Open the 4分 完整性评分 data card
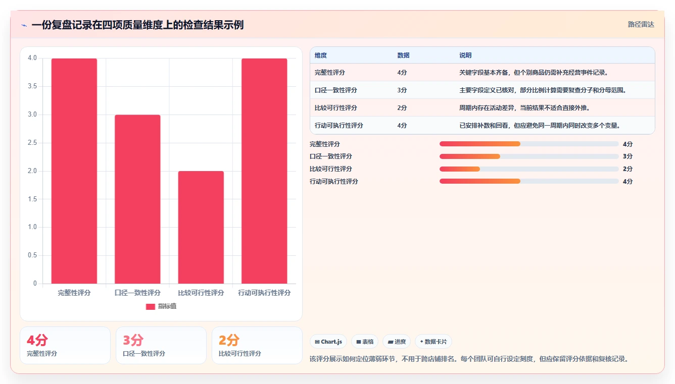 [65, 345]
